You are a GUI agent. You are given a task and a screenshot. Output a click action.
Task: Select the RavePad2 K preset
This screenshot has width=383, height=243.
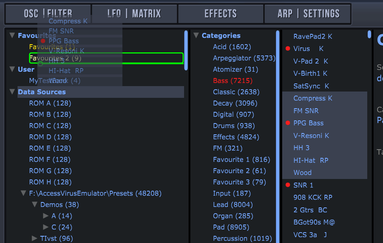(312, 37)
